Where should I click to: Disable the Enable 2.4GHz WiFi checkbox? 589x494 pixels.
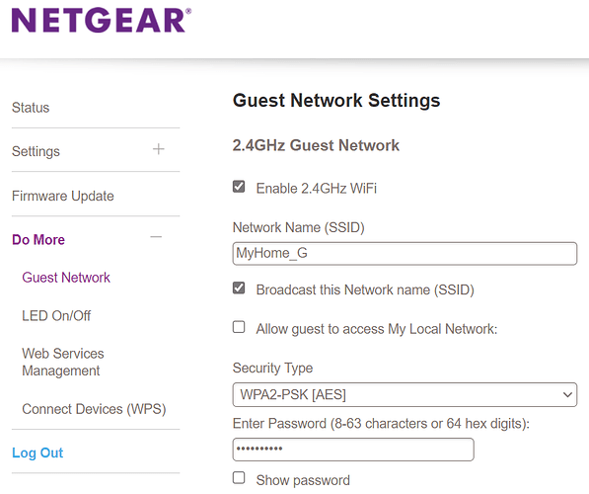pos(239,187)
